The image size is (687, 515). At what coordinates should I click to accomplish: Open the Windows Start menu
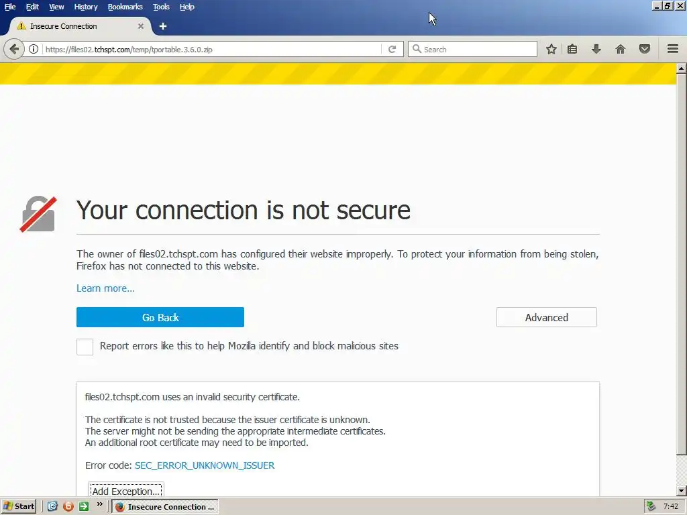click(x=18, y=506)
